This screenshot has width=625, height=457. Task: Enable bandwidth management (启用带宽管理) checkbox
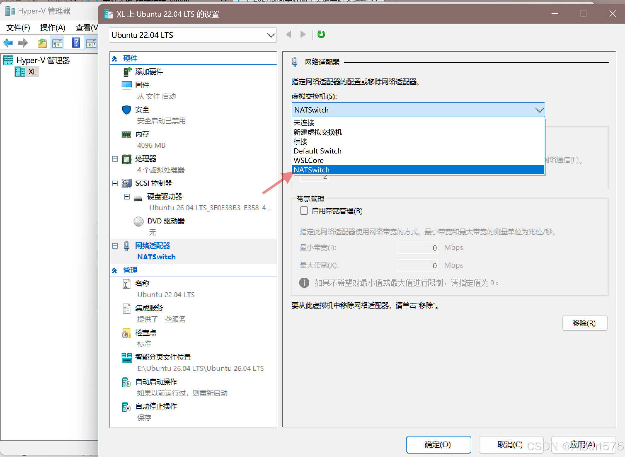304,211
